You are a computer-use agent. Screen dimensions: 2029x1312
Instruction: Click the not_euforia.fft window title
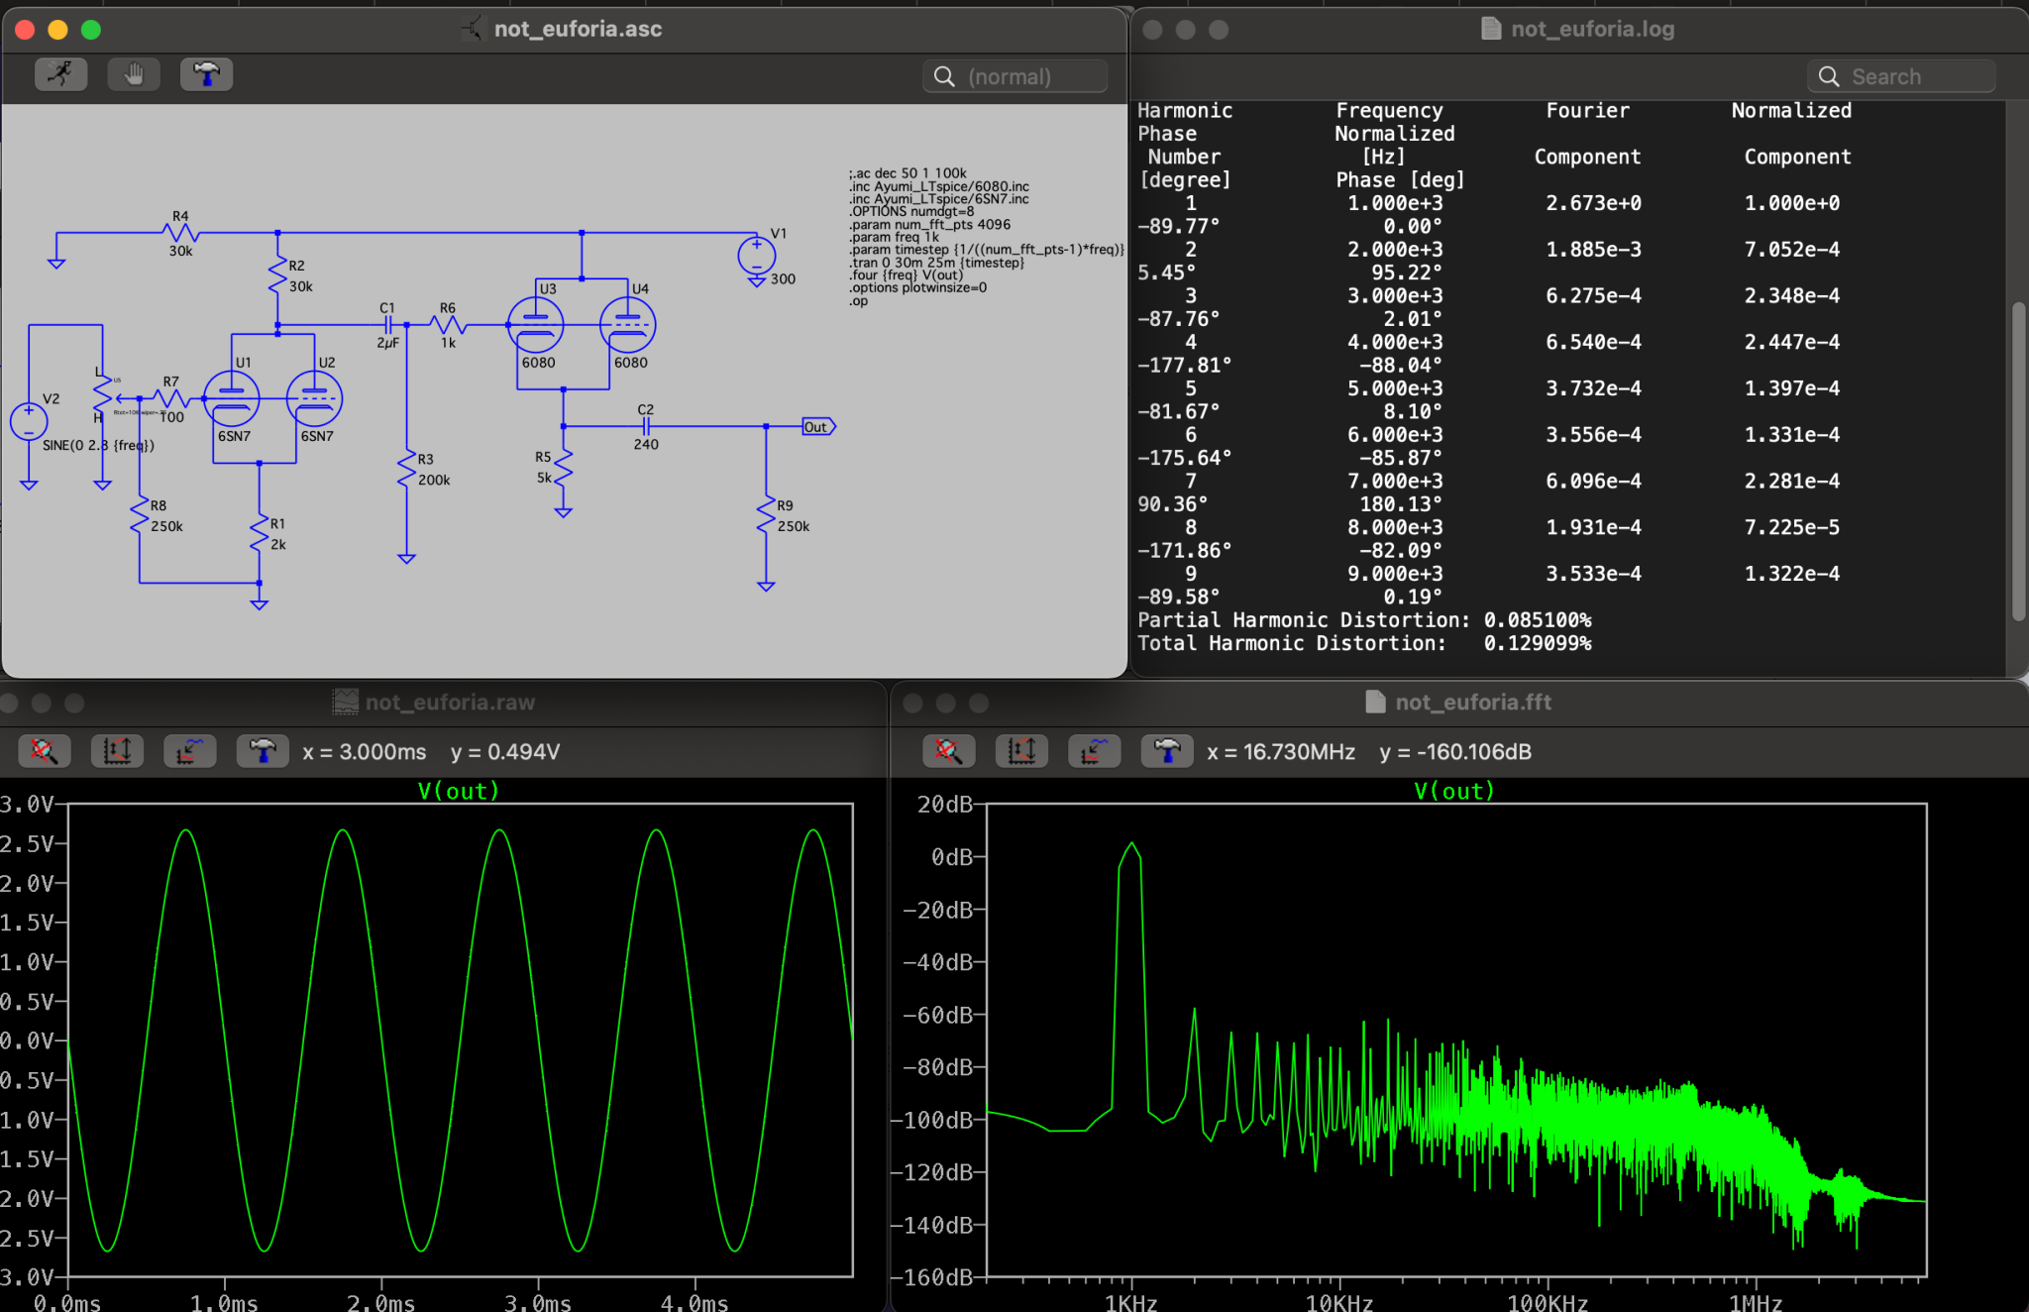click(1473, 702)
